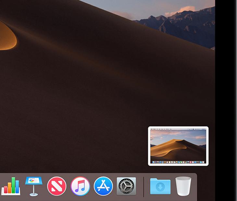Open the Trash in the Dock
Image resolution: width=237 pixels, height=201 pixels.
click(183, 186)
